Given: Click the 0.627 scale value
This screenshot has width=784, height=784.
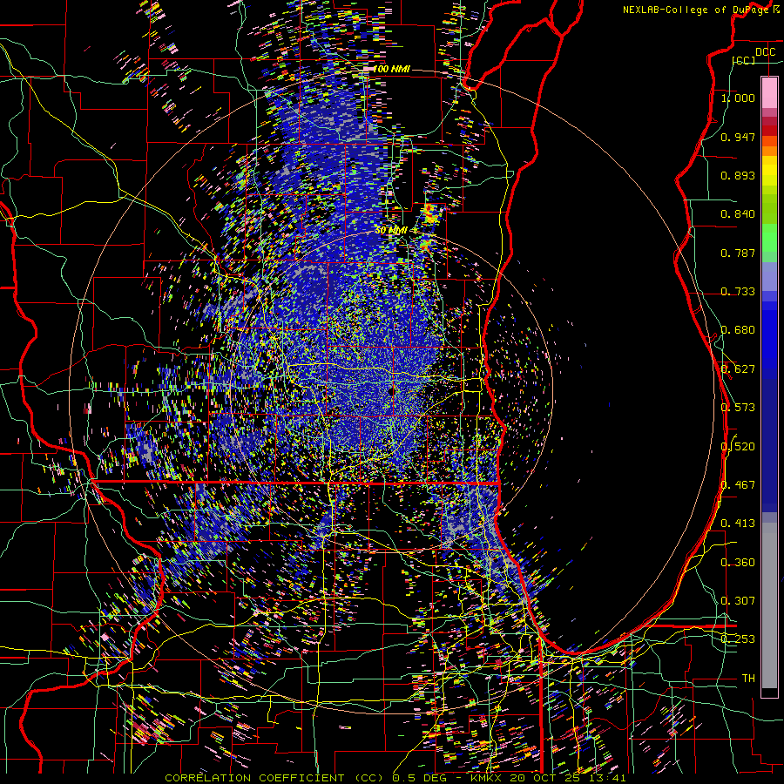Looking at the screenshot, I should 738,369.
